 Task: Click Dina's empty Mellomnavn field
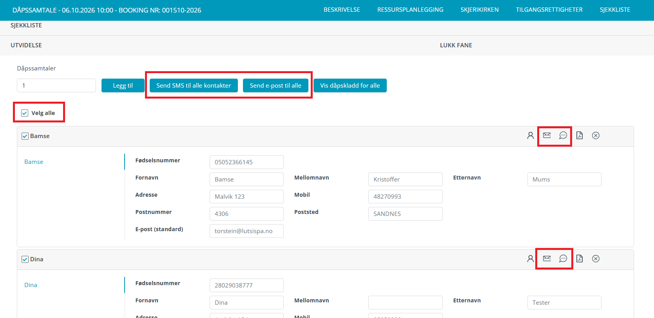click(406, 302)
